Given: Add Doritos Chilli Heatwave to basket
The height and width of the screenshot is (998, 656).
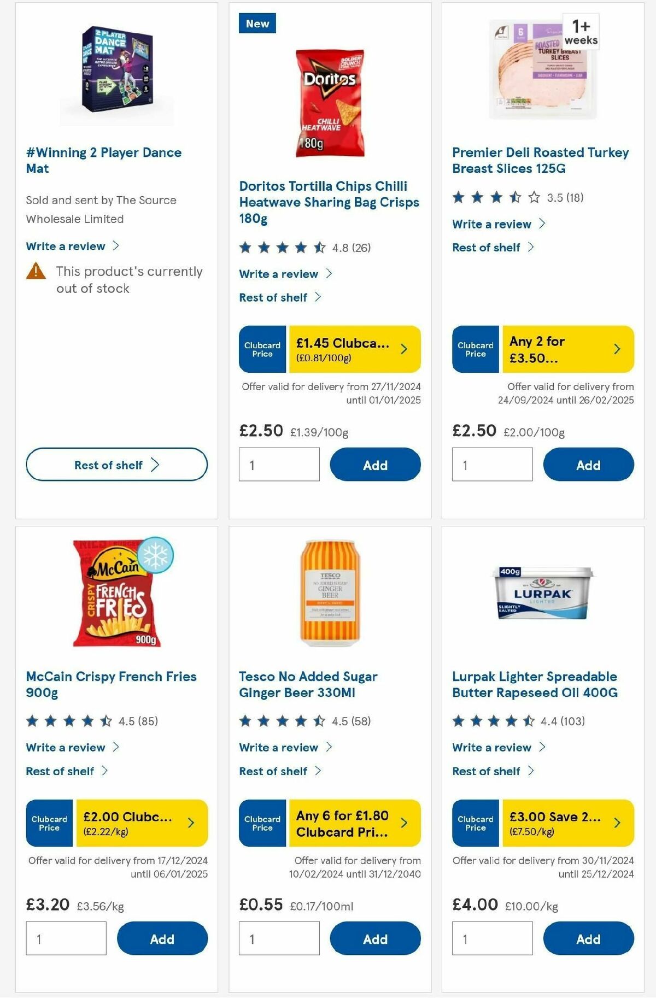Looking at the screenshot, I should (374, 465).
